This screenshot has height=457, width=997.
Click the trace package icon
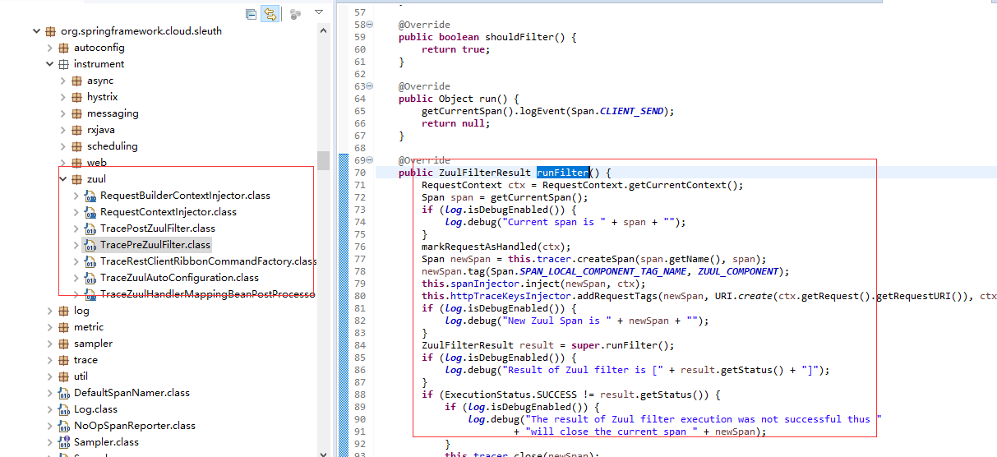(x=62, y=360)
